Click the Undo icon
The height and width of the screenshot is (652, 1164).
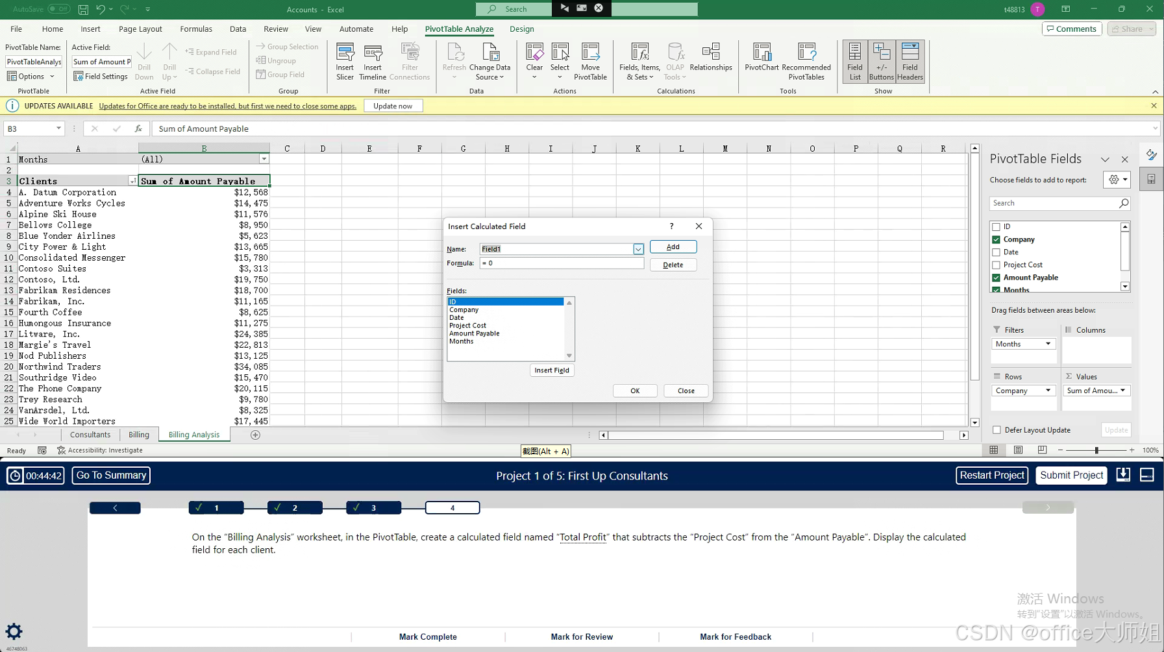(101, 9)
